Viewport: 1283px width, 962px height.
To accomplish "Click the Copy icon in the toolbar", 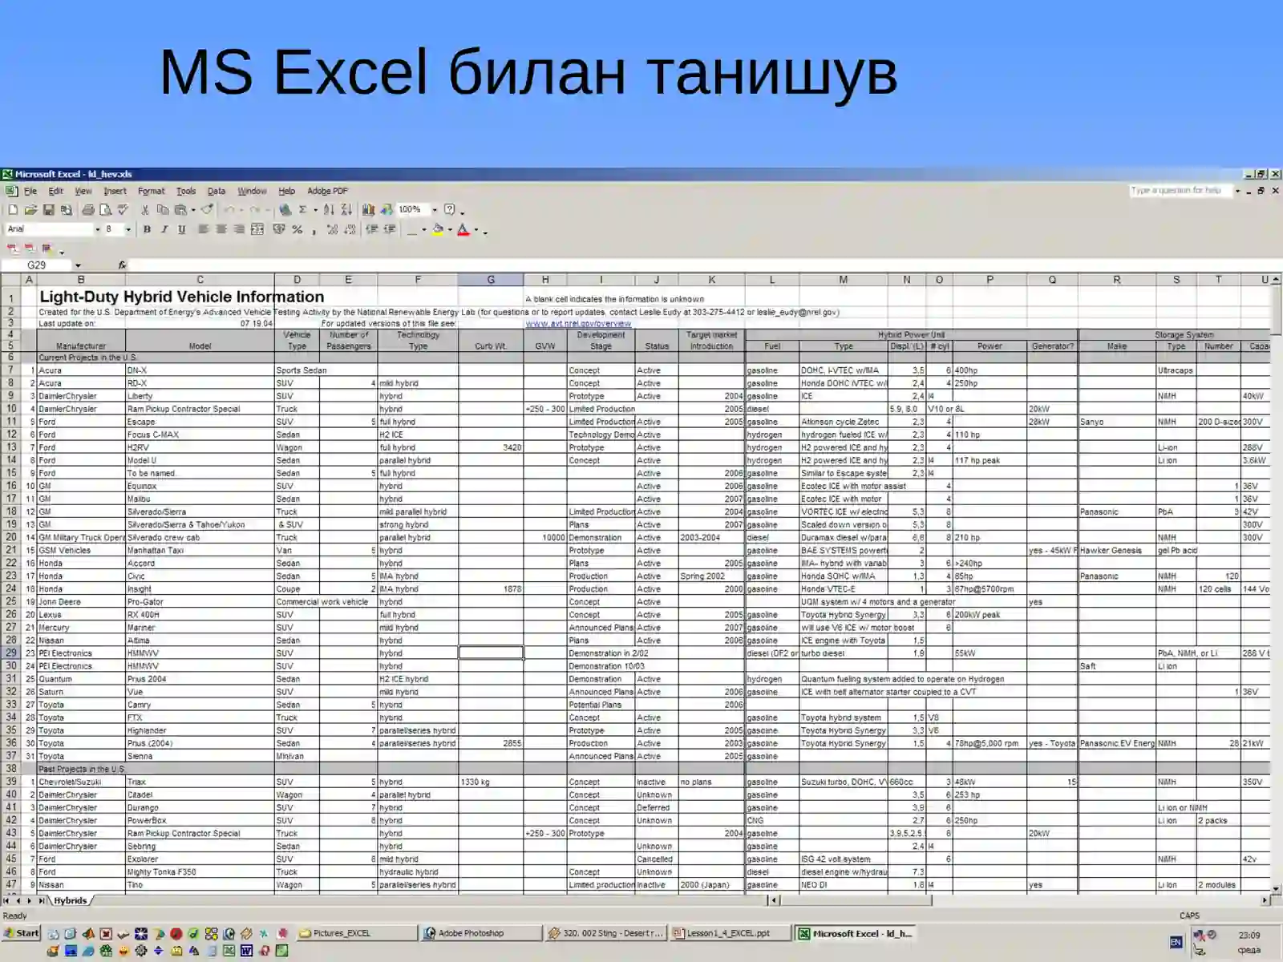I will pos(163,210).
